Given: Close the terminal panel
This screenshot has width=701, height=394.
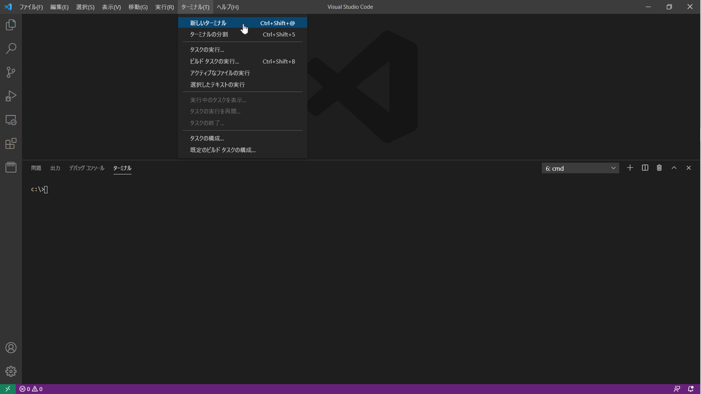Looking at the screenshot, I should [x=689, y=168].
